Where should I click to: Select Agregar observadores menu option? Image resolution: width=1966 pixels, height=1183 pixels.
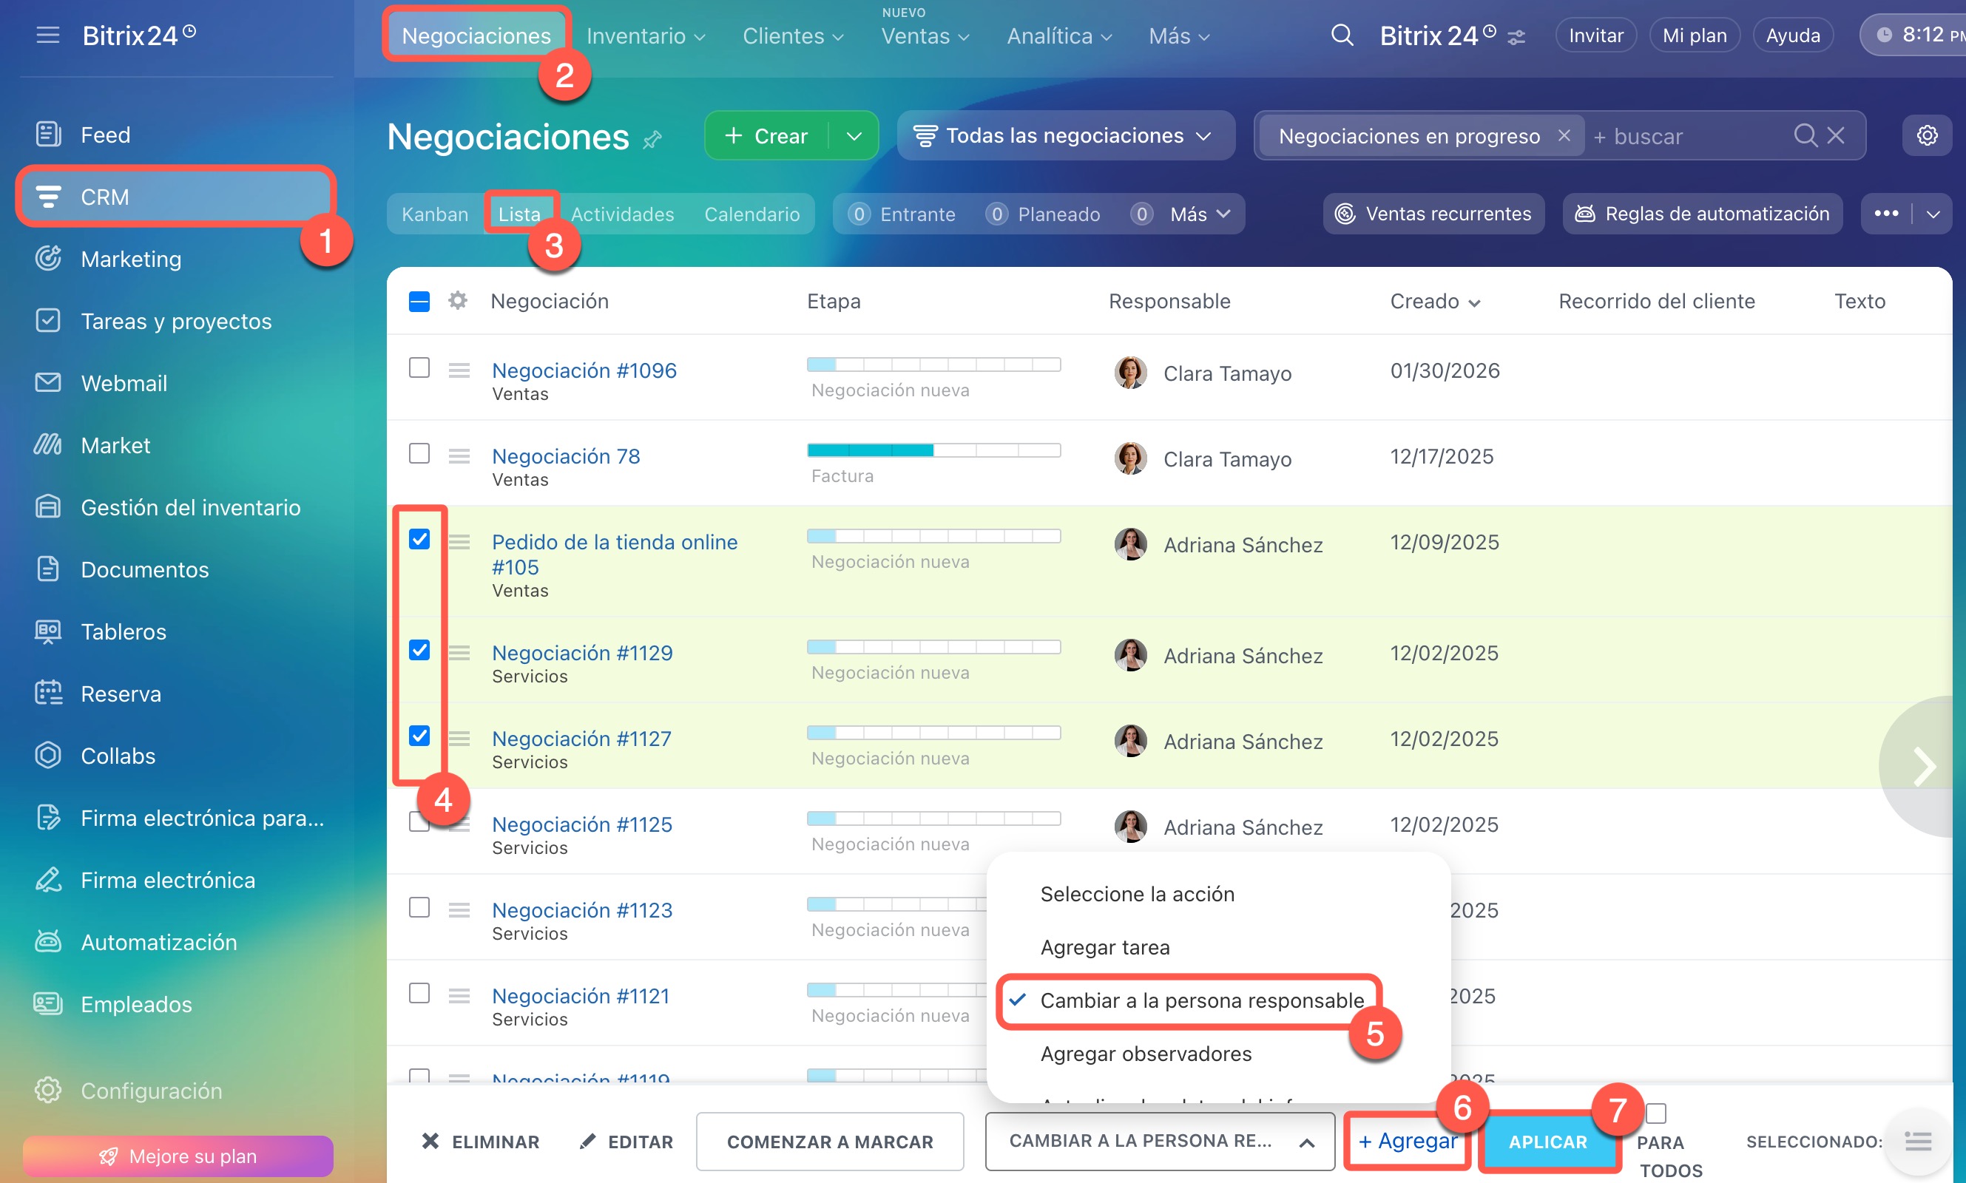1146,1054
